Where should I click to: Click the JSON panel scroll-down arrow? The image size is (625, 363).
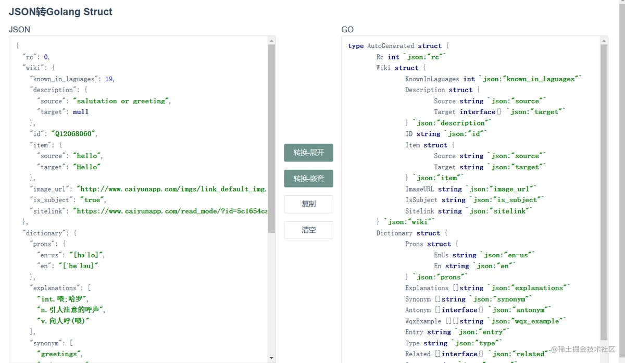coord(271,358)
